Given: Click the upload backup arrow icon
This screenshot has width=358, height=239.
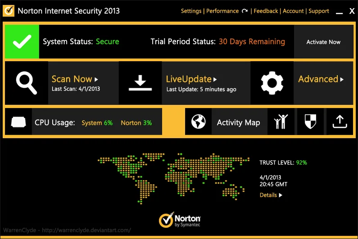Looking at the screenshot, I should 340,122.
